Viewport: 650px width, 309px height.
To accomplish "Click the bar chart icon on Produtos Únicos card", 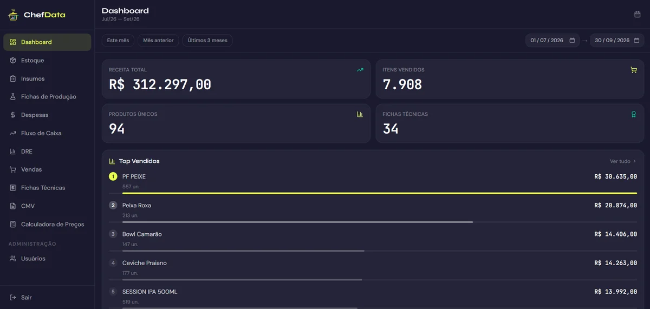I will click(360, 114).
